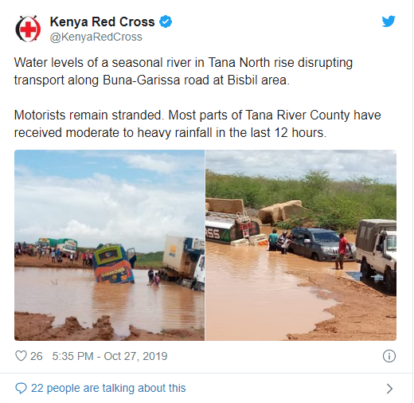
Task: Click the Kenya Red Cross profile avatar
Action: pos(28,29)
